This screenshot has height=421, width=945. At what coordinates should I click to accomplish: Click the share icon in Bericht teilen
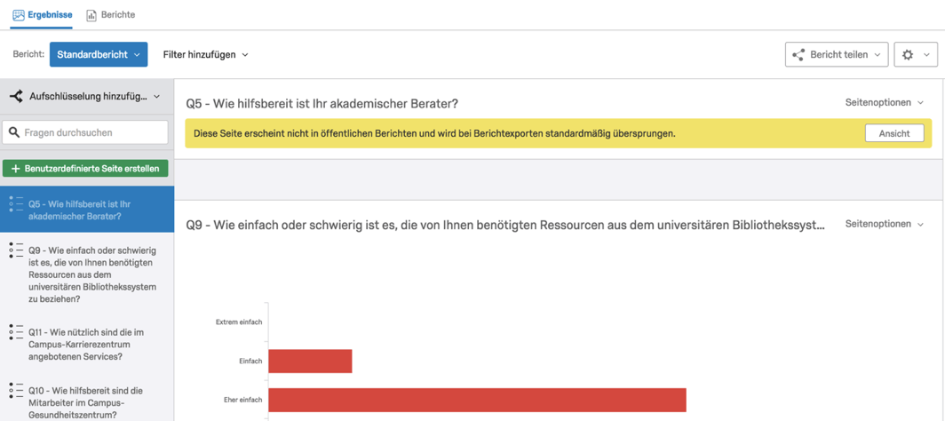tap(798, 55)
